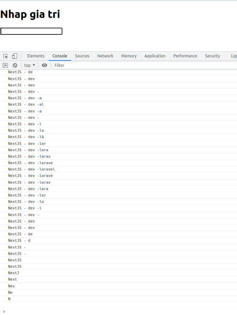Viewport: 237px width, 315px height.
Task: Toggle the device toolbar icon
Action: tap(14, 56)
